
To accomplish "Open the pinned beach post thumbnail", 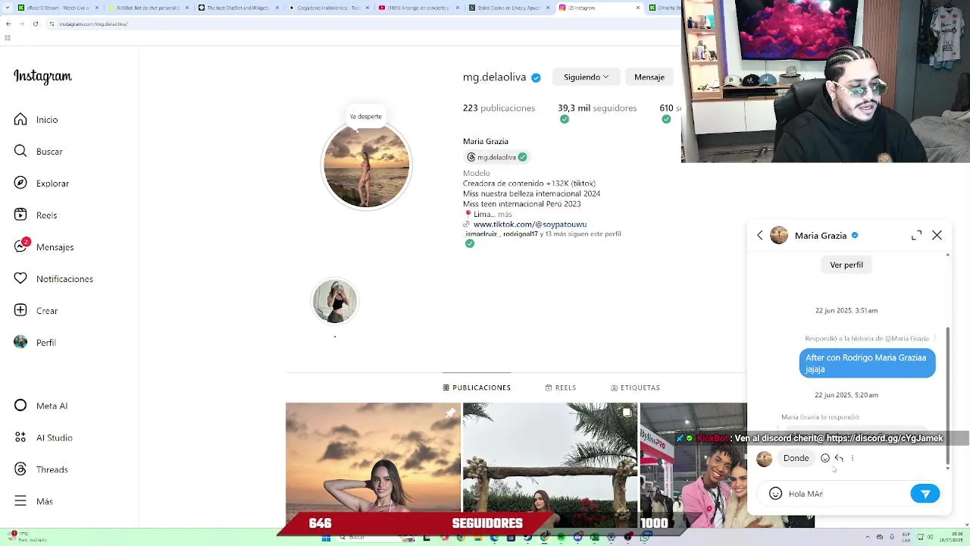I will tap(373, 464).
